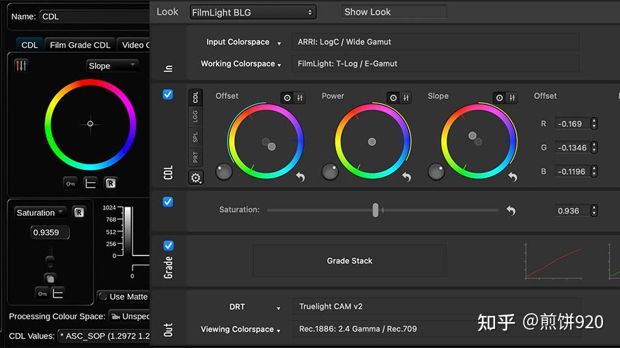The height and width of the screenshot is (348, 620).
Task: Click the Grade Stack button
Action: [x=350, y=261]
